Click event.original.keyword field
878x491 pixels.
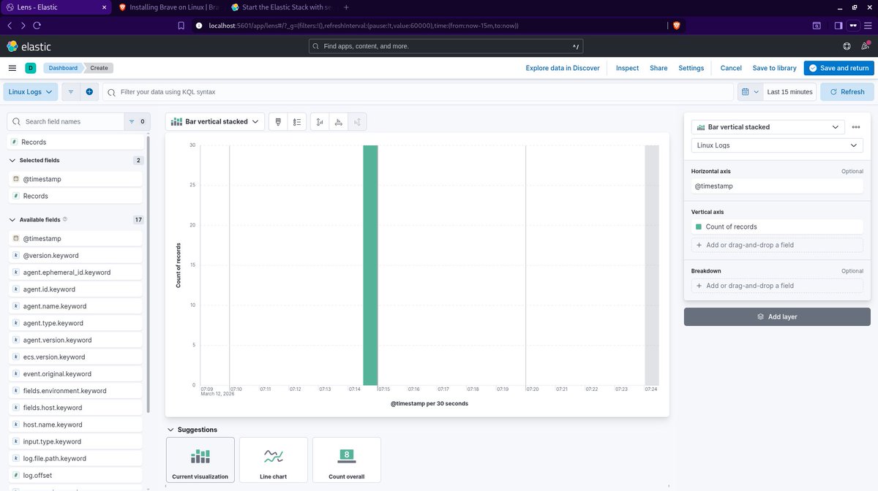(x=75, y=374)
